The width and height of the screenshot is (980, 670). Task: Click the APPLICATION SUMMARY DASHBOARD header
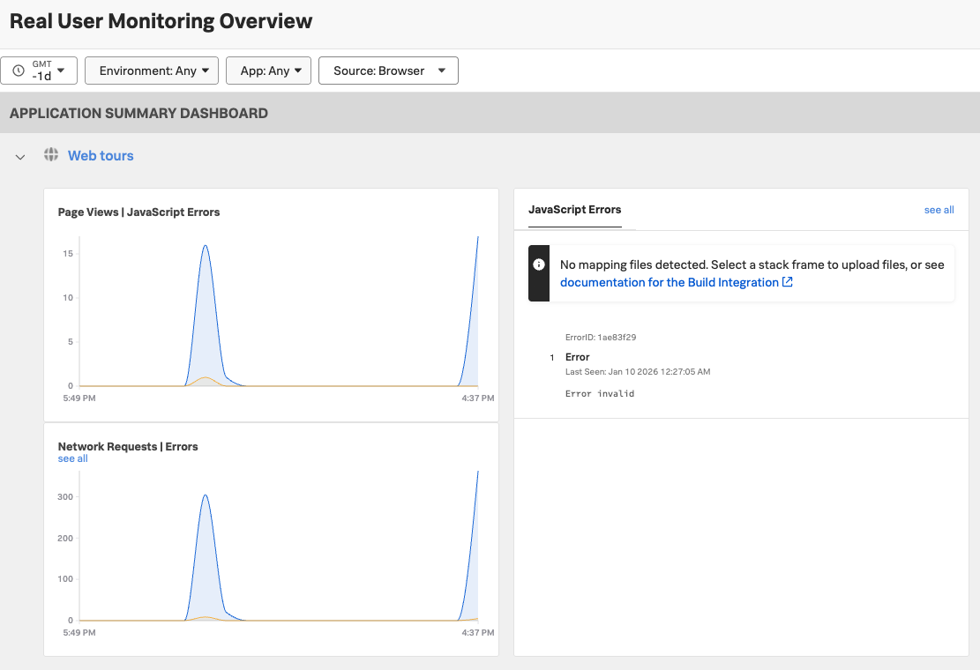click(x=138, y=112)
